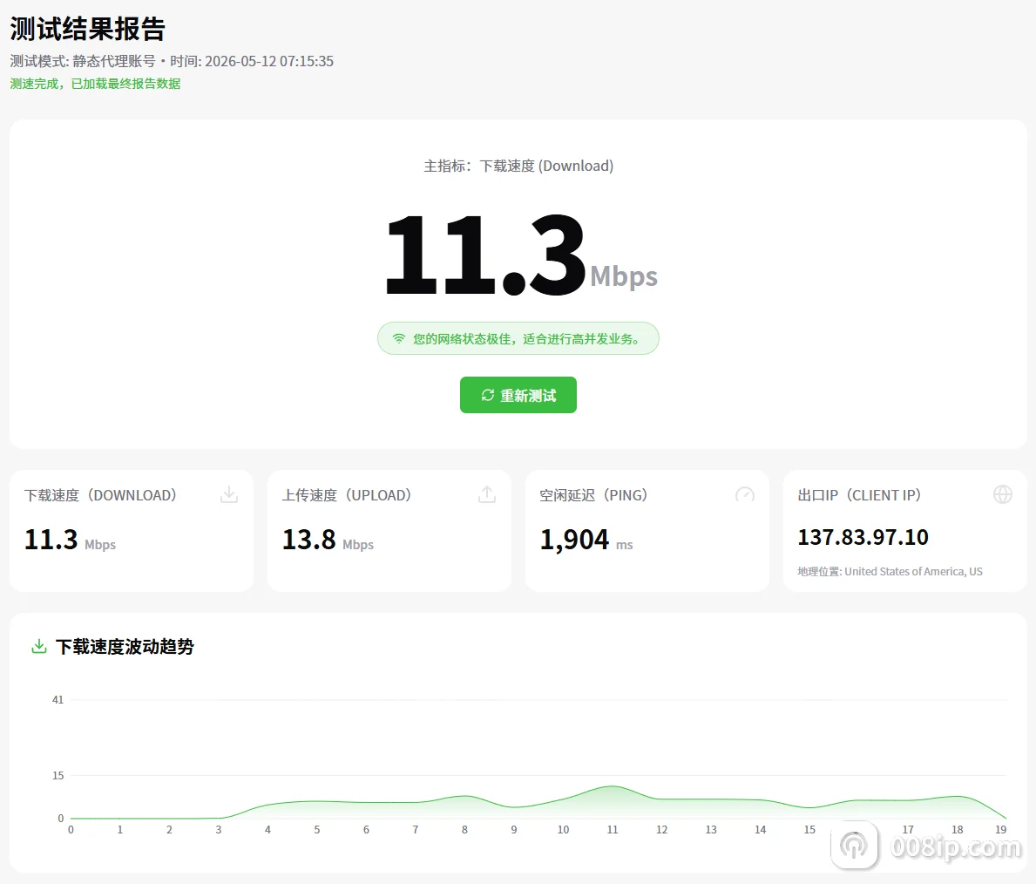
Task: Select the exit IP 137.83.97.10
Action: click(x=863, y=537)
